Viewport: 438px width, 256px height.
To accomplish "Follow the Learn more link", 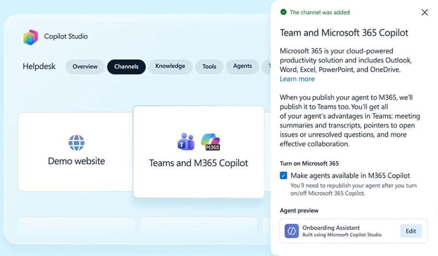I will [297, 79].
